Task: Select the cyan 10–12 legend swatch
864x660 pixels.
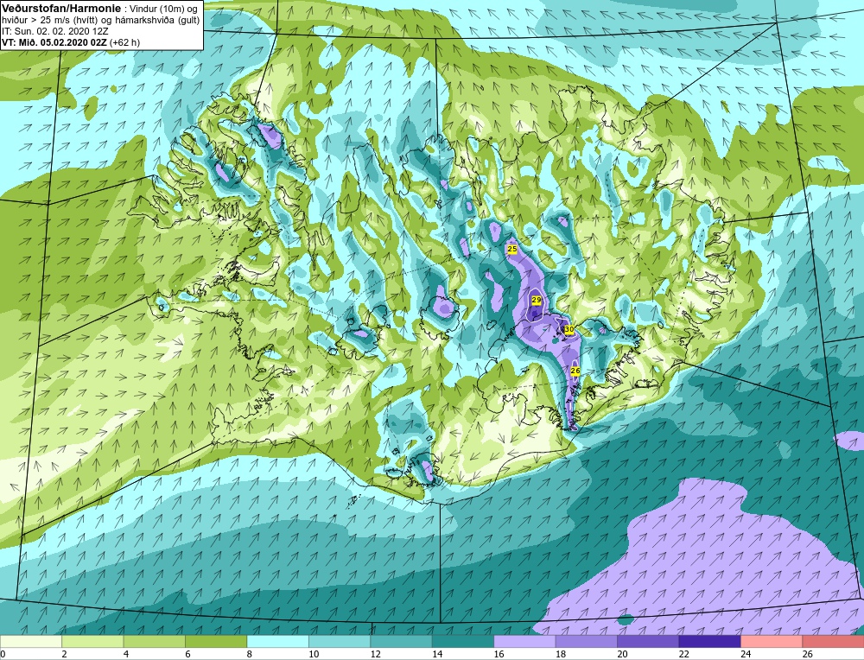Action: [x=340, y=641]
